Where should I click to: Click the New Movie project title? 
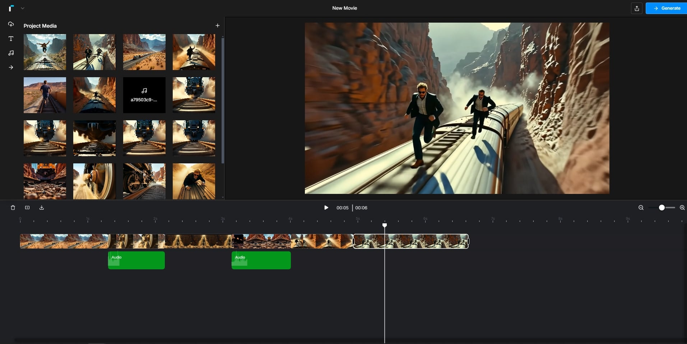click(x=344, y=8)
